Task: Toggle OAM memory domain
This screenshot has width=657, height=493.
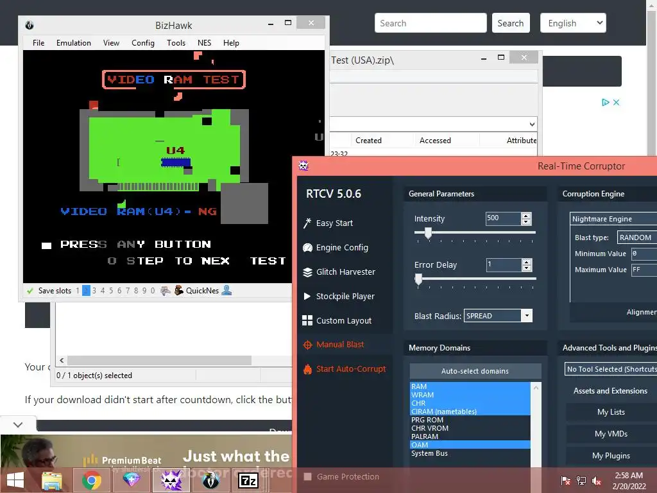Action: pos(470,445)
